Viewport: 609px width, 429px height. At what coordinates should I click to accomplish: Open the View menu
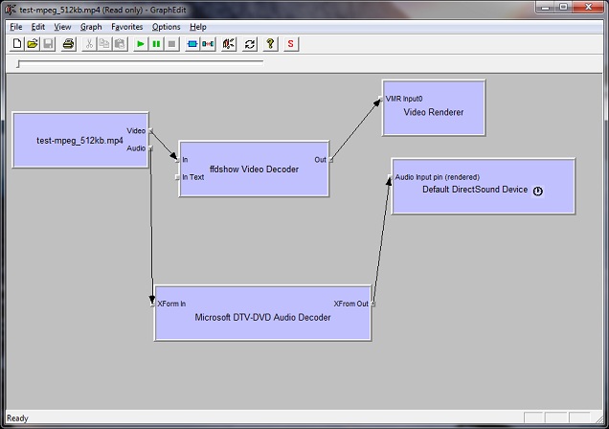(x=62, y=27)
